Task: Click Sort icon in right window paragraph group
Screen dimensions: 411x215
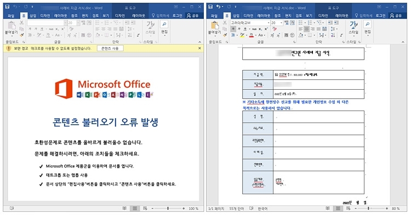Action: [x=333, y=35]
